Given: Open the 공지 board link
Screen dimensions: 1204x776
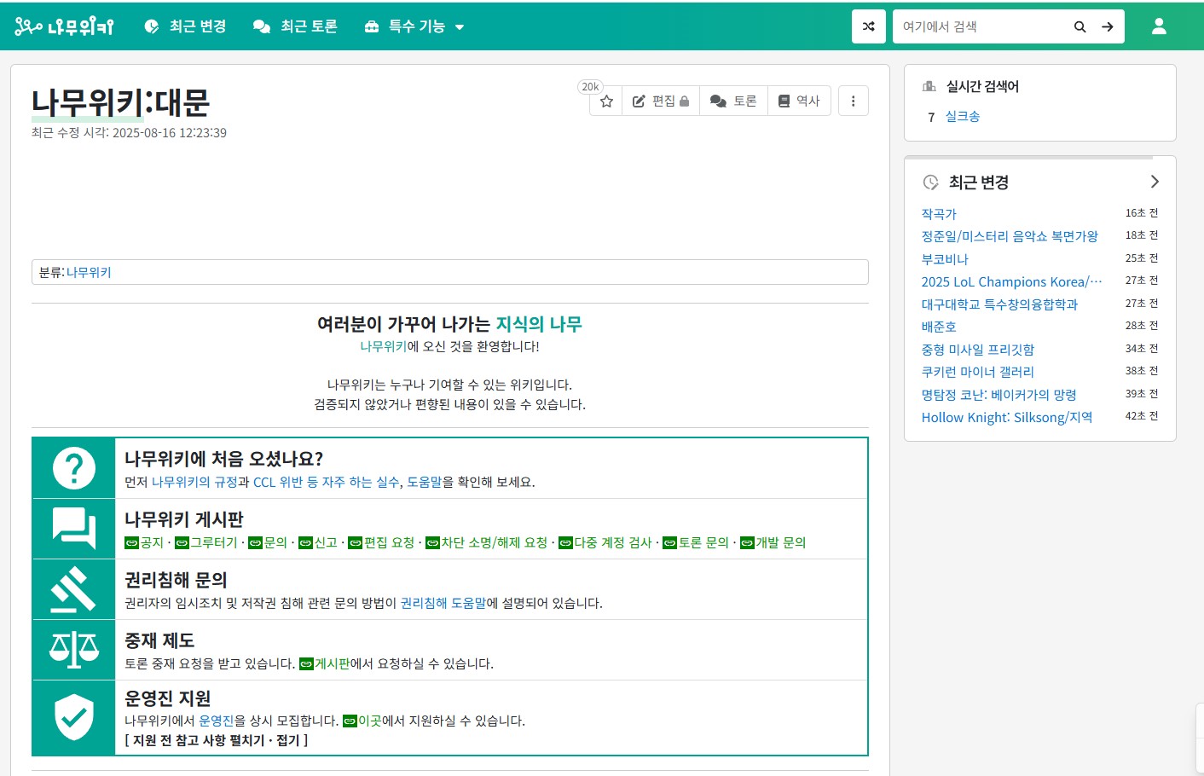Looking at the screenshot, I should click(x=144, y=542).
